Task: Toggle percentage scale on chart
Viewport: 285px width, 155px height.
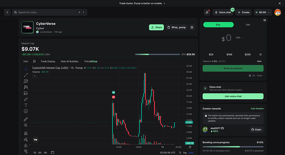Action: (x=180, y=153)
